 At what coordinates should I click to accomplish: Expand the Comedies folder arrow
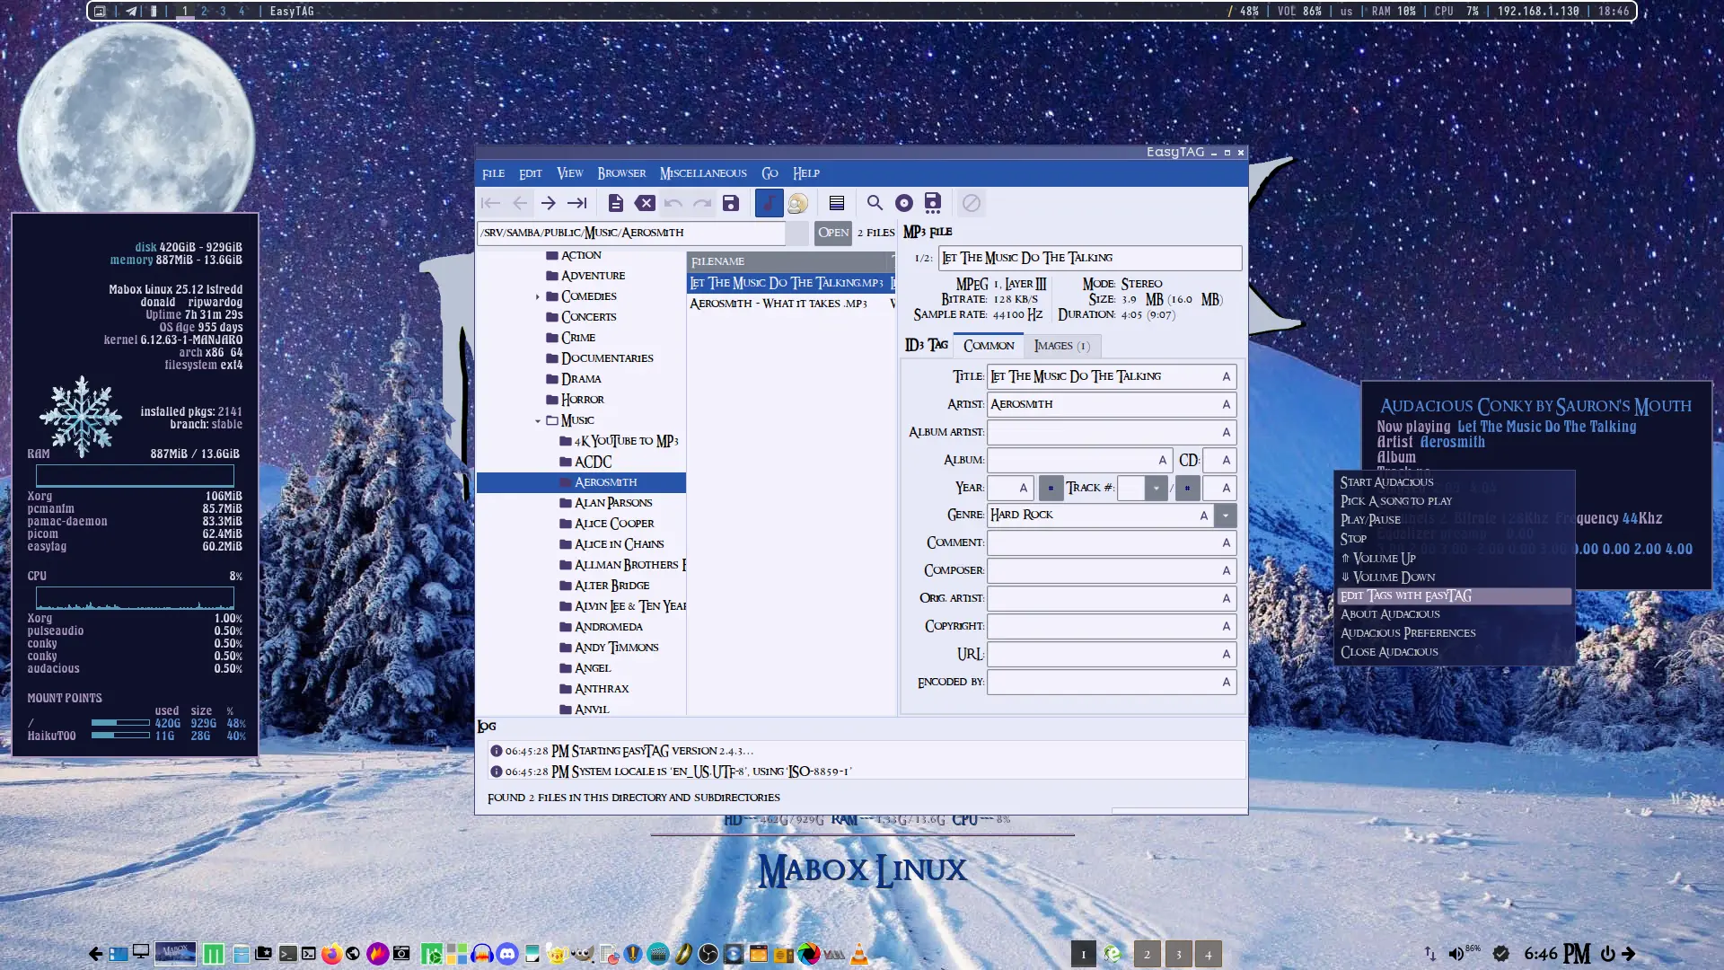538,296
